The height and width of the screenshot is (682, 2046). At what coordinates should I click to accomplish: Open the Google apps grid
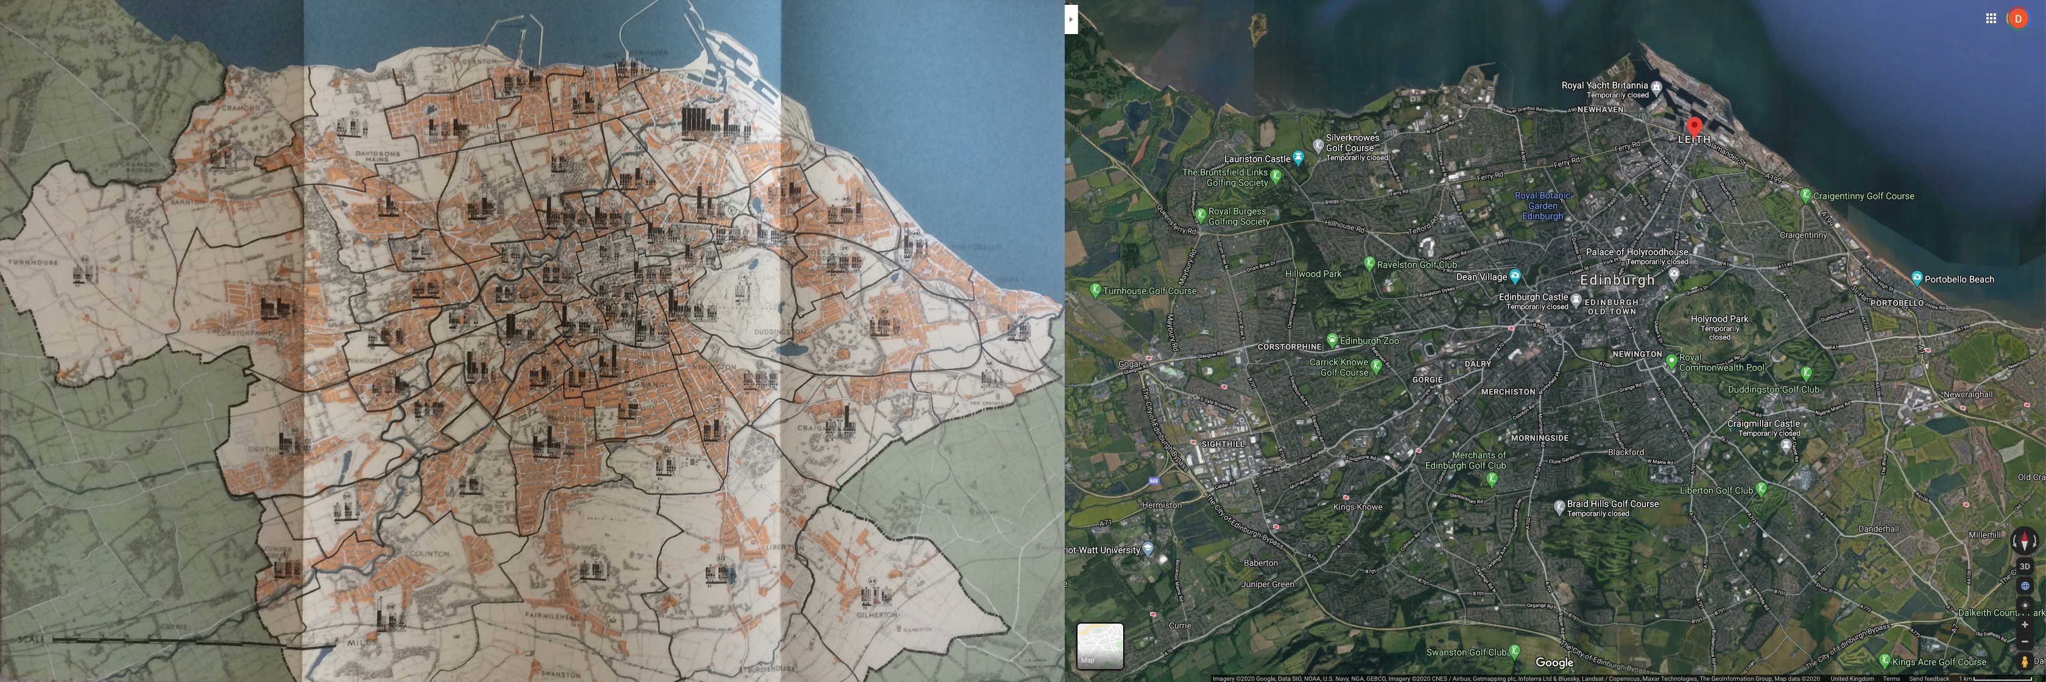point(1991,18)
